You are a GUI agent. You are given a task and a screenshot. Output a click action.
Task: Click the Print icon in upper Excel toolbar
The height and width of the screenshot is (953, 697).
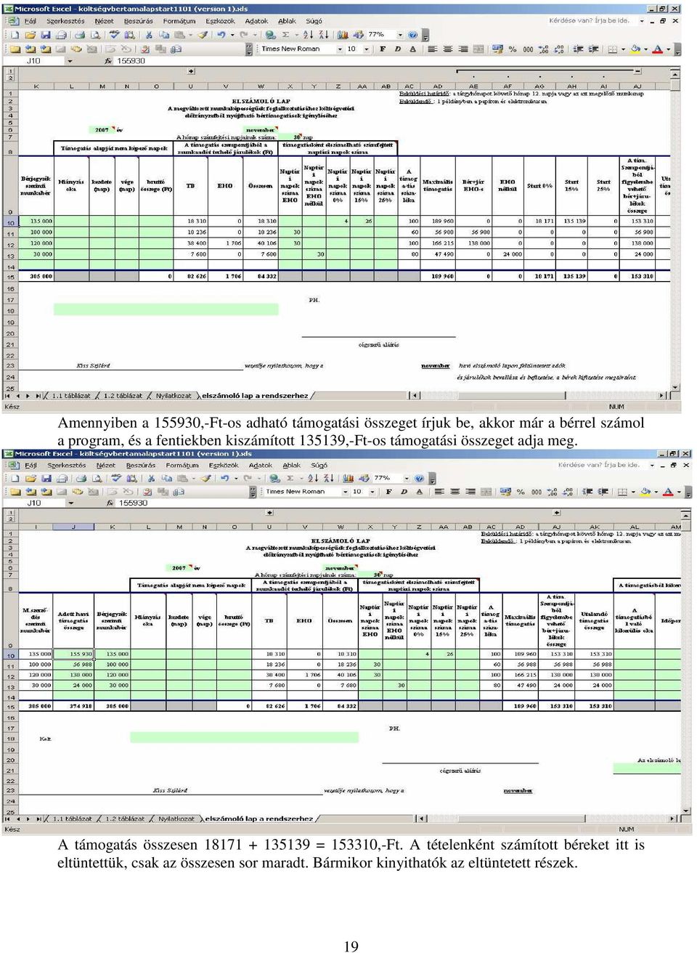click(x=80, y=34)
